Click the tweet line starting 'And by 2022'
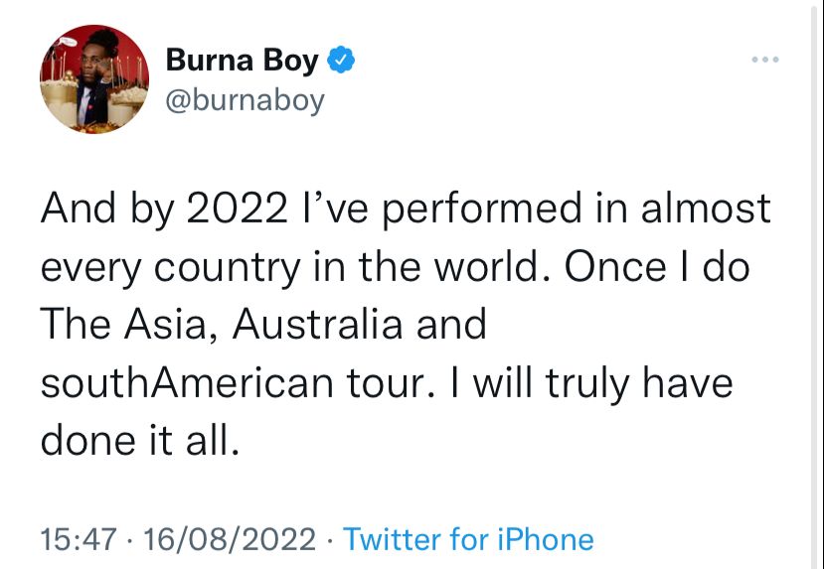Image resolution: width=824 pixels, height=569 pixels. pyautogui.click(x=406, y=210)
